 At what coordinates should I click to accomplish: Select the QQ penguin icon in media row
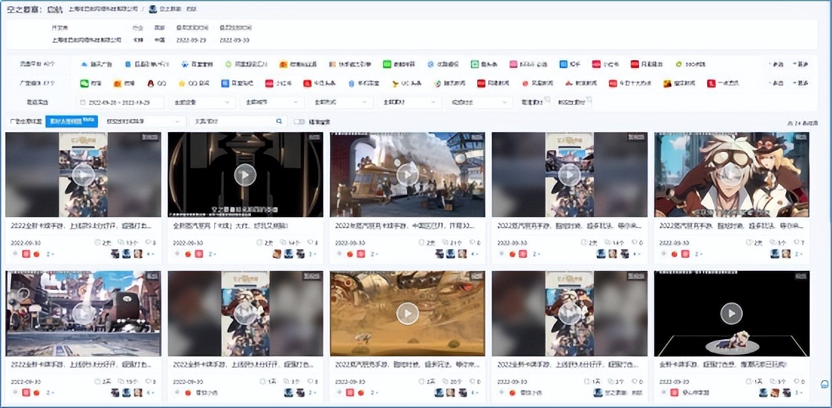[150, 84]
